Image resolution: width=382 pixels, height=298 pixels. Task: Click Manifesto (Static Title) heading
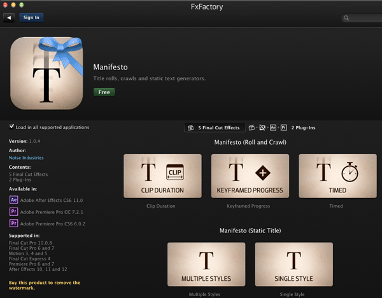coord(250,231)
